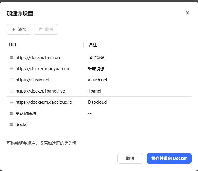The width and height of the screenshot is (198, 171).
Task: Grab drag handle for docker.1ms.run row
Action: click(x=11, y=58)
